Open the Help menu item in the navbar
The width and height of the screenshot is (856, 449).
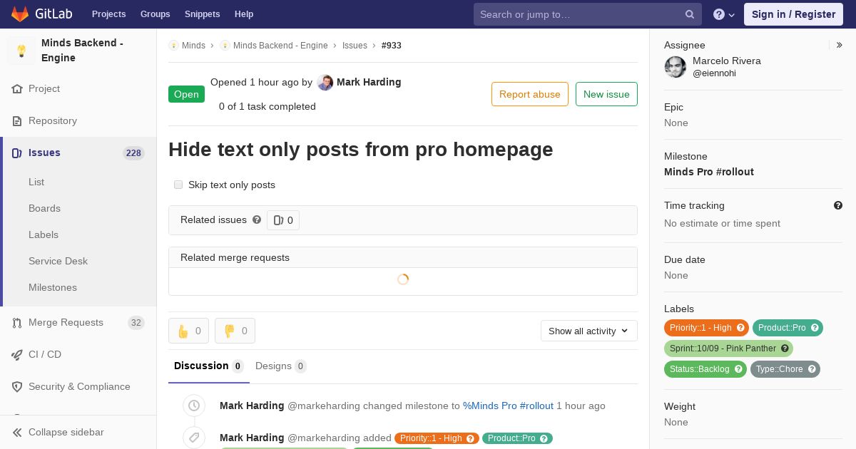244,14
